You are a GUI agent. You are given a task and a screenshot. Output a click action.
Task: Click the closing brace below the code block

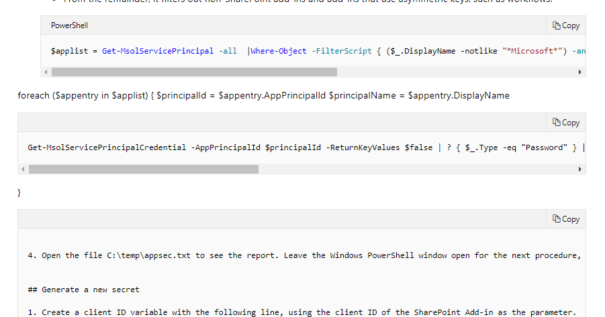pos(19,192)
